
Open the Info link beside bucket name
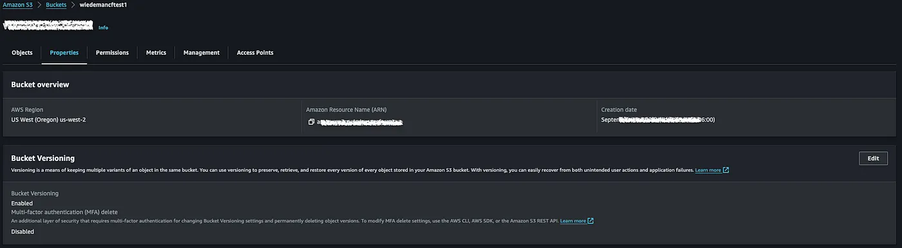103,28
